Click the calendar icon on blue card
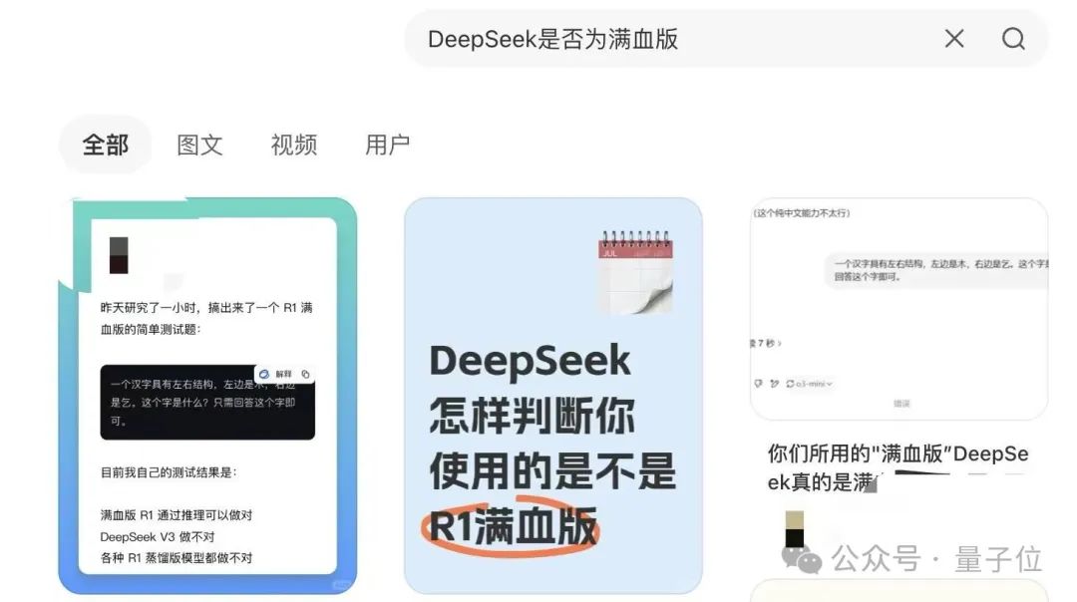The image size is (1077, 602). tap(635, 272)
